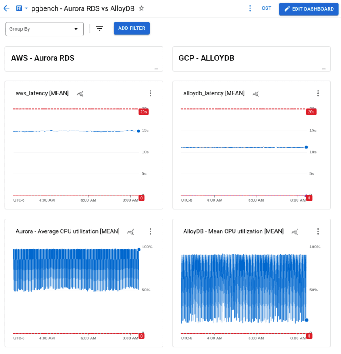Click the 20s threshold badge on alloydb_latency
Screen dimensions: 341x354
click(x=311, y=112)
